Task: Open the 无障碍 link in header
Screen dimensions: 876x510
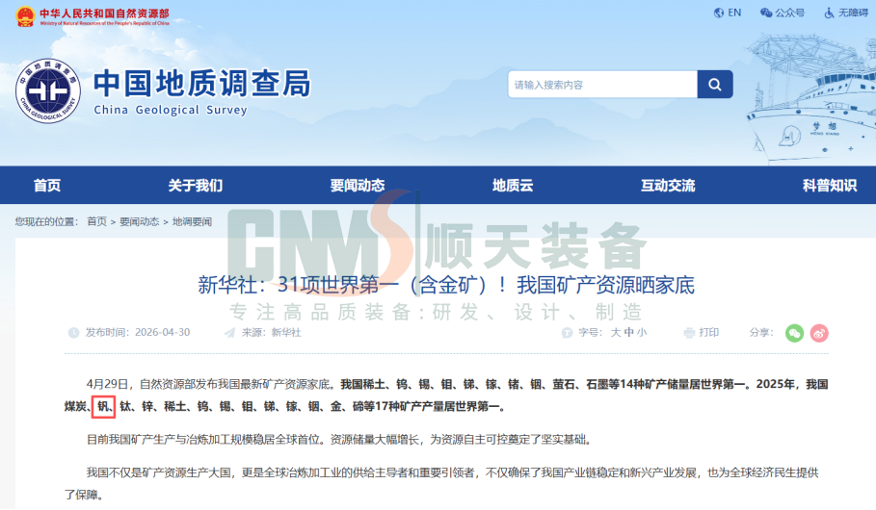Action: [x=853, y=13]
